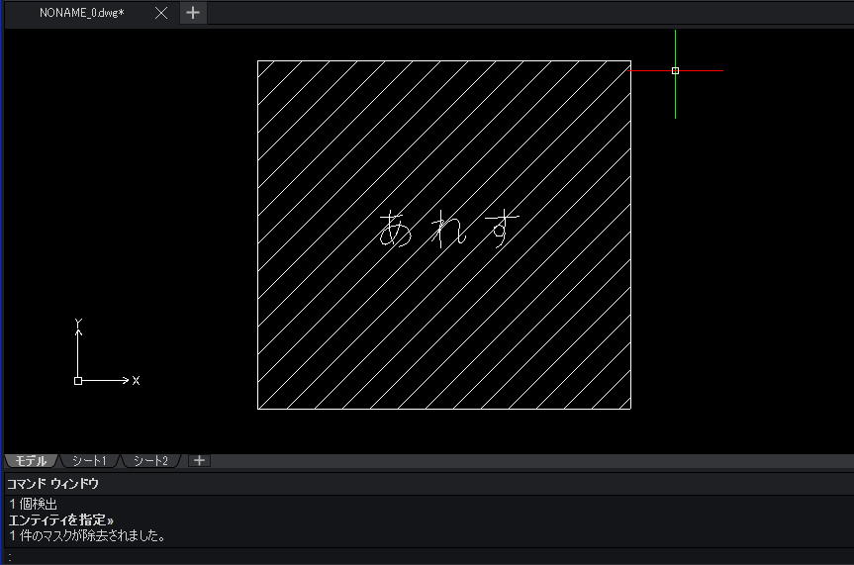Click the 1 件のマスクが除去されました message

coord(87,535)
